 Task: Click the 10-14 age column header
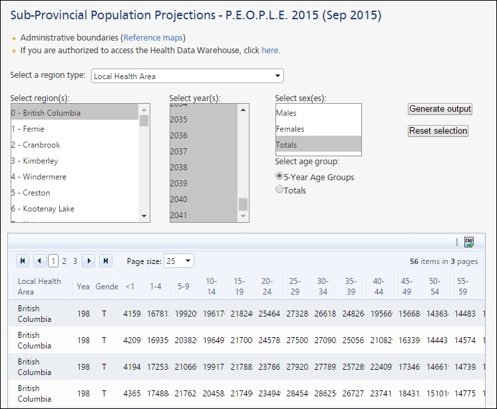click(212, 286)
